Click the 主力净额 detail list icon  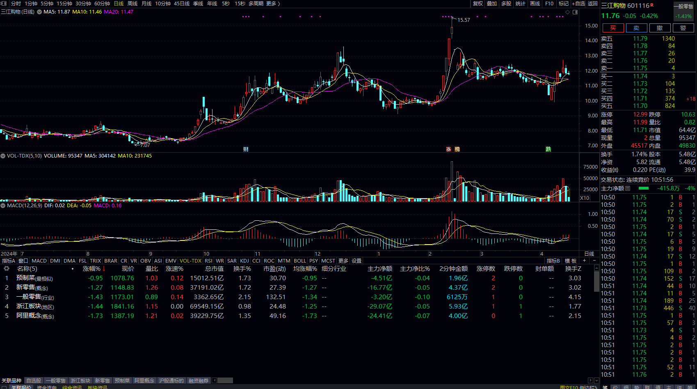628,188
